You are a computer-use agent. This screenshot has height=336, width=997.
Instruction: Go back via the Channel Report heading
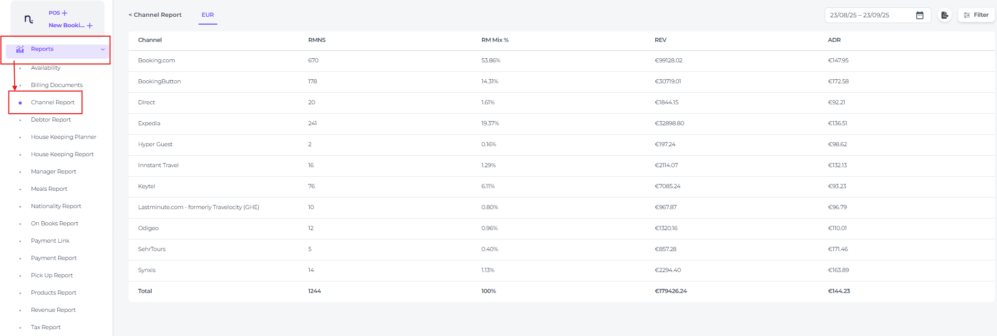click(155, 15)
